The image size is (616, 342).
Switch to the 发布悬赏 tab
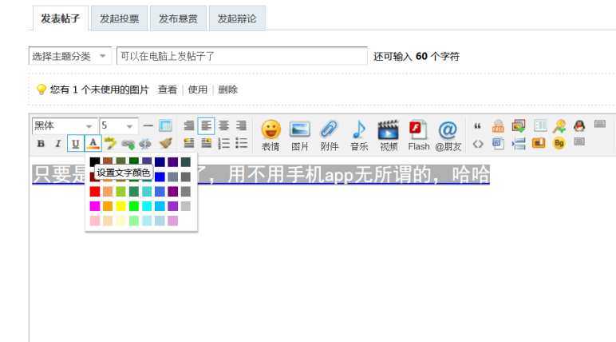(177, 18)
